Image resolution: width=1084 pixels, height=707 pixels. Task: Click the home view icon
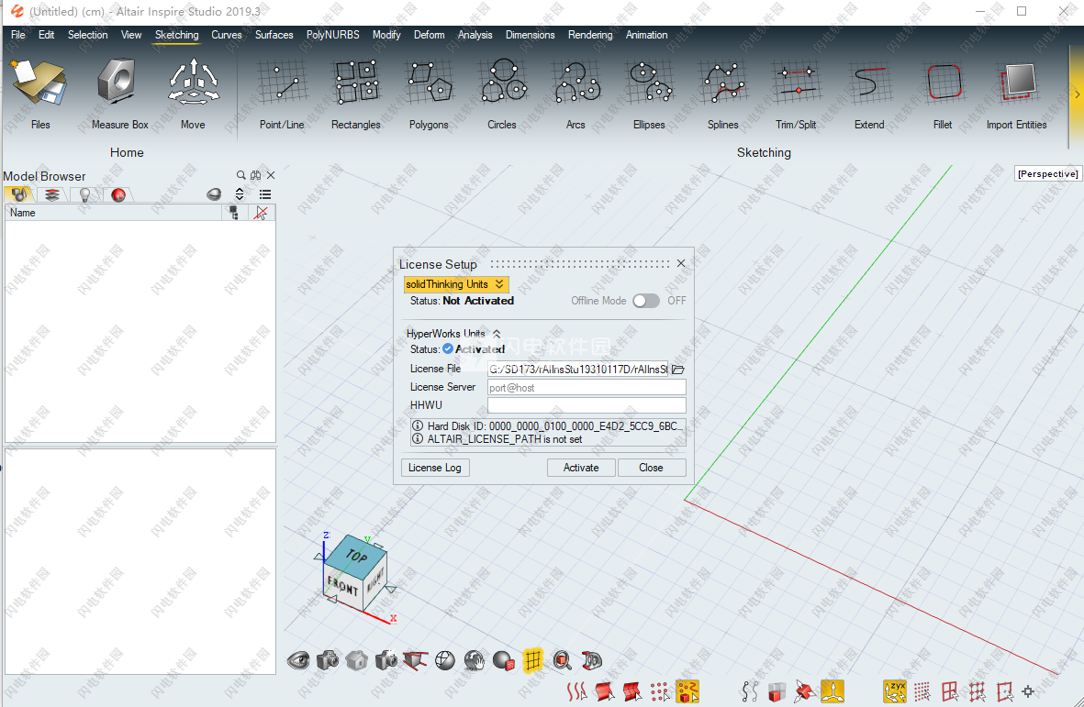tap(357, 661)
